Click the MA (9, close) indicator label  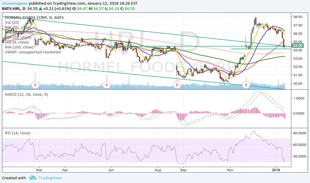[x=17, y=42]
